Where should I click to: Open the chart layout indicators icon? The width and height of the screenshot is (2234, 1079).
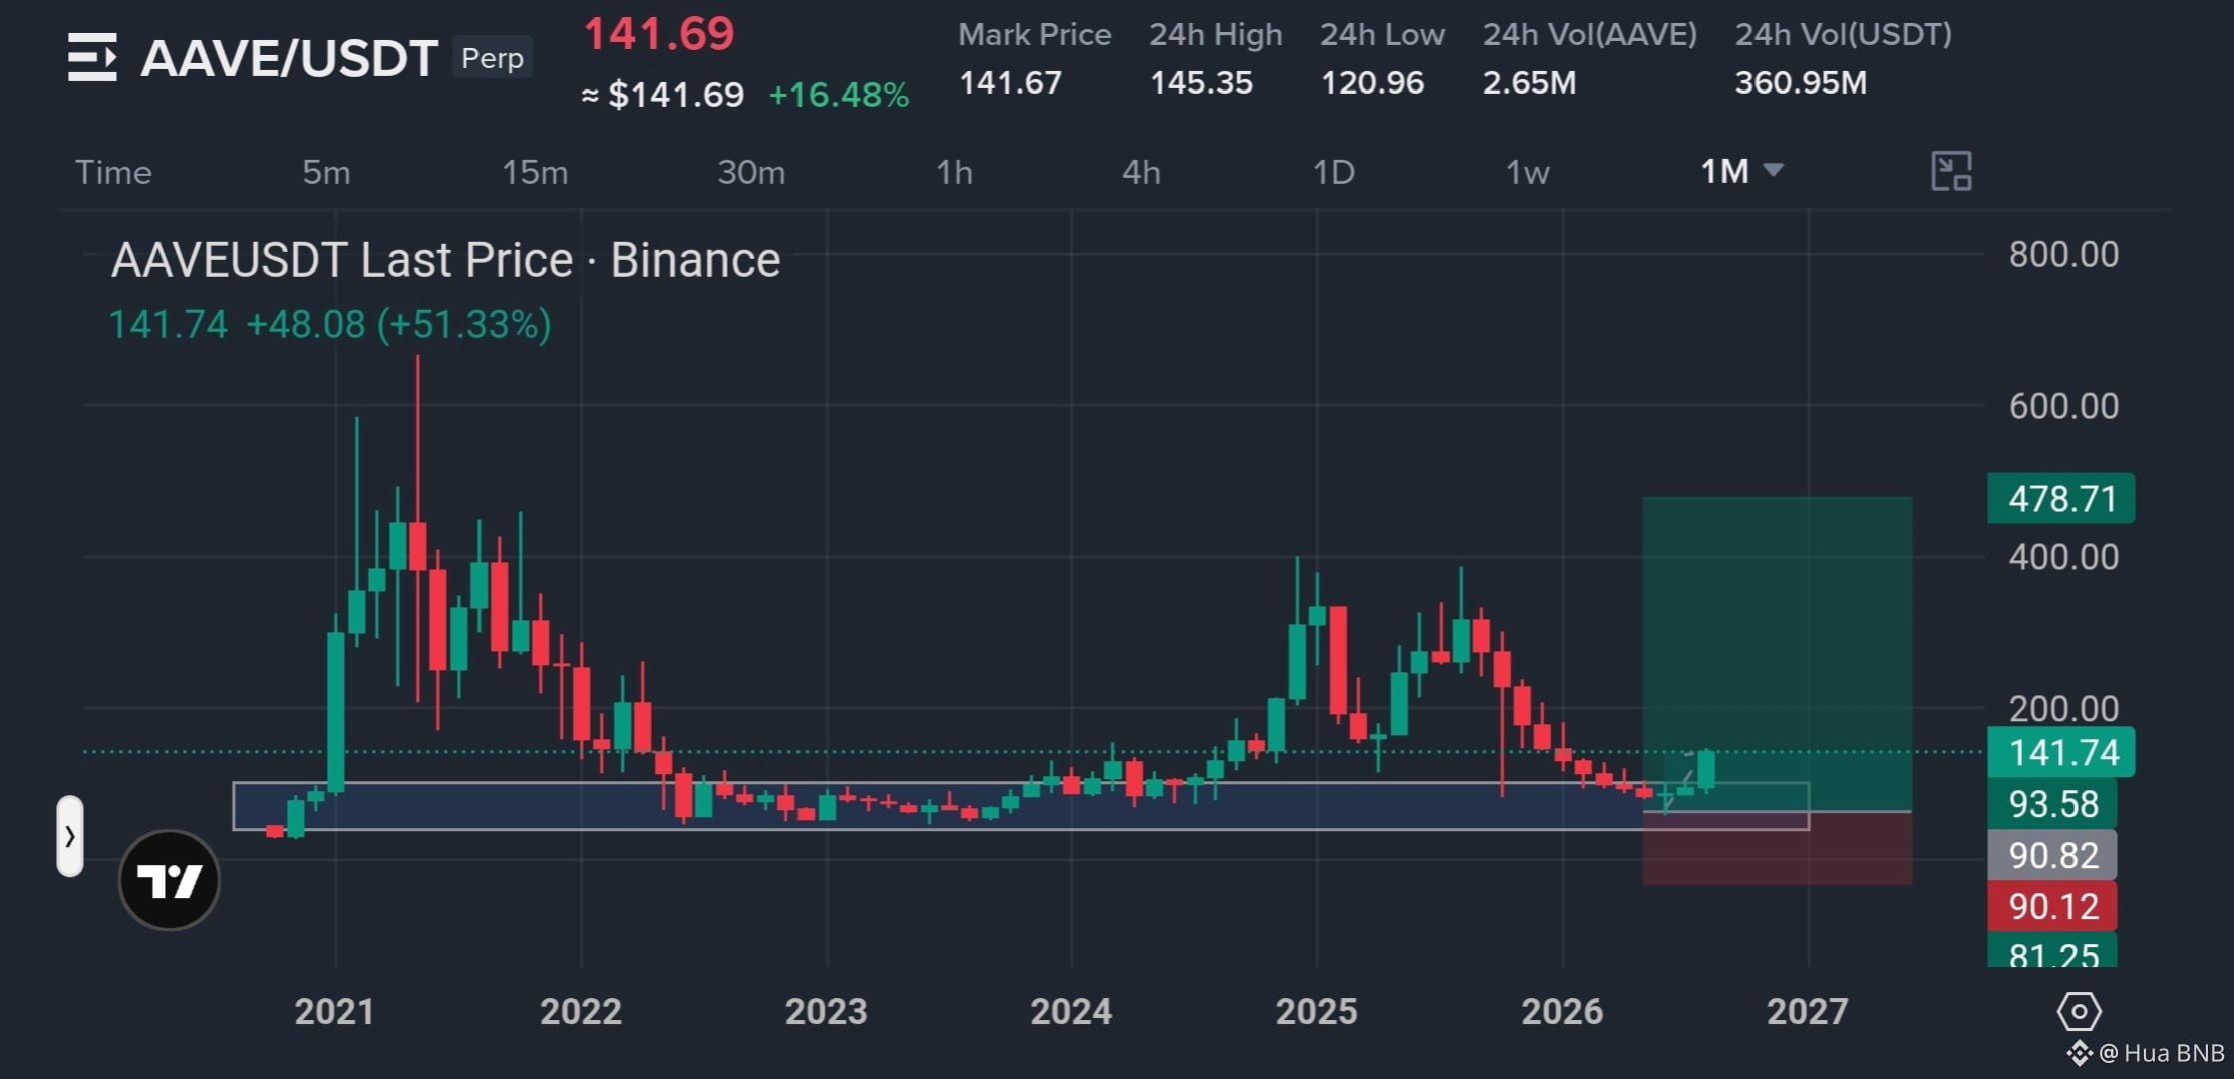(x=1950, y=171)
